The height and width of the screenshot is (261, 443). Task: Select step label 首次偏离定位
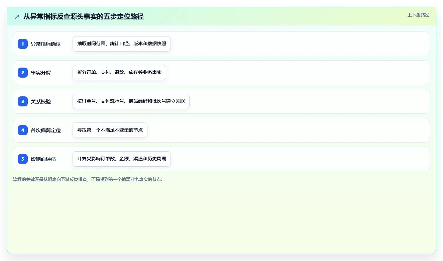click(x=46, y=130)
